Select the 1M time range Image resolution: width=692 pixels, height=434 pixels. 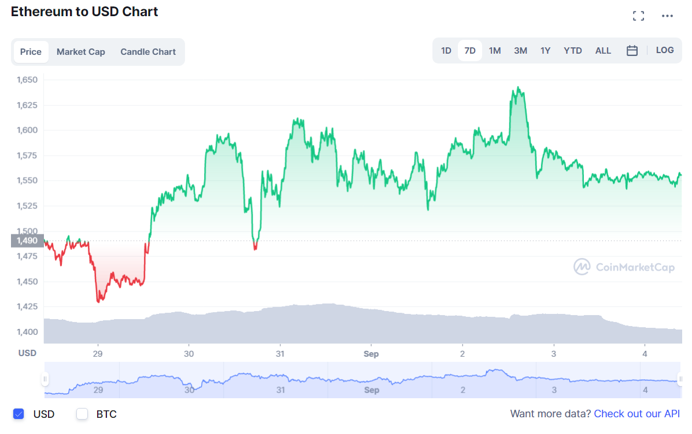[x=495, y=51]
